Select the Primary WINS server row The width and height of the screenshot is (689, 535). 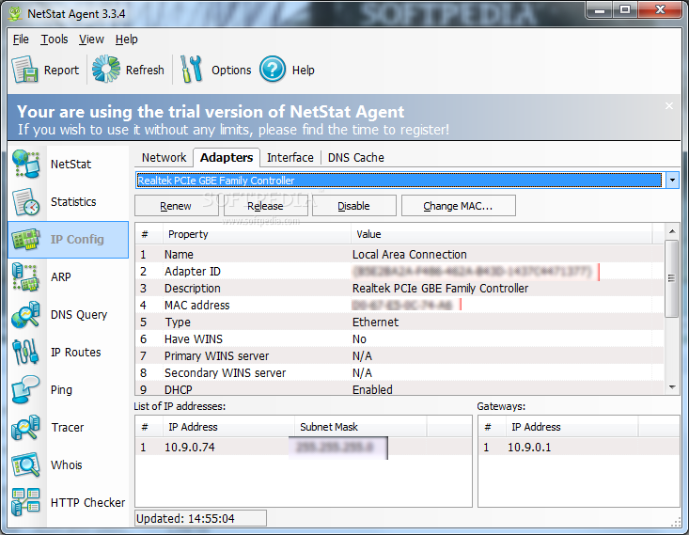[399, 356]
